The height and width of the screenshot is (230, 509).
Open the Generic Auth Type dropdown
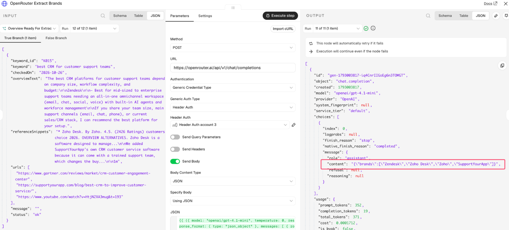pyautogui.click(x=233, y=107)
